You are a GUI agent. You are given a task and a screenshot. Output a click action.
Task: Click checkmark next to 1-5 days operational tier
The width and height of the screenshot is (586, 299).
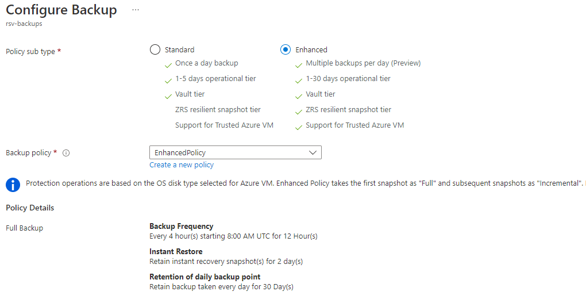(x=168, y=80)
